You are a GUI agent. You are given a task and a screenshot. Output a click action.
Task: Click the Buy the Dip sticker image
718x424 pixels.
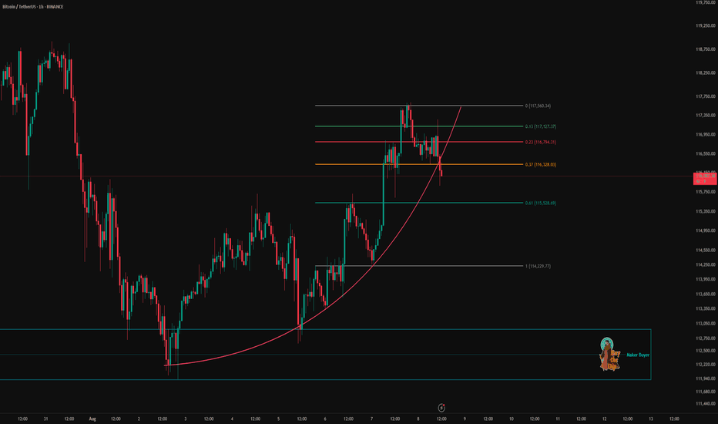click(x=610, y=354)
